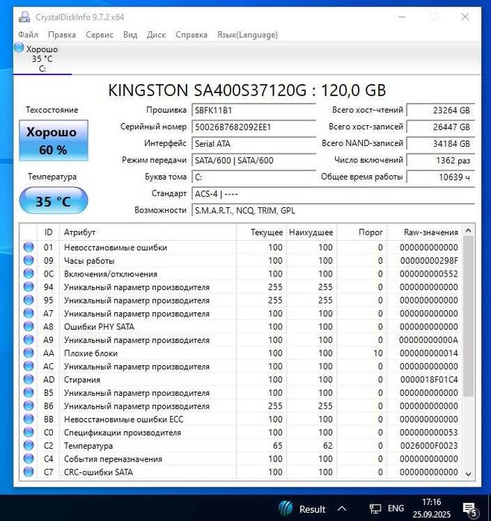Click the Прошивка field SBFK11B1
The height and width of the screenshot is (521, 491).
(x=254, y=110)
